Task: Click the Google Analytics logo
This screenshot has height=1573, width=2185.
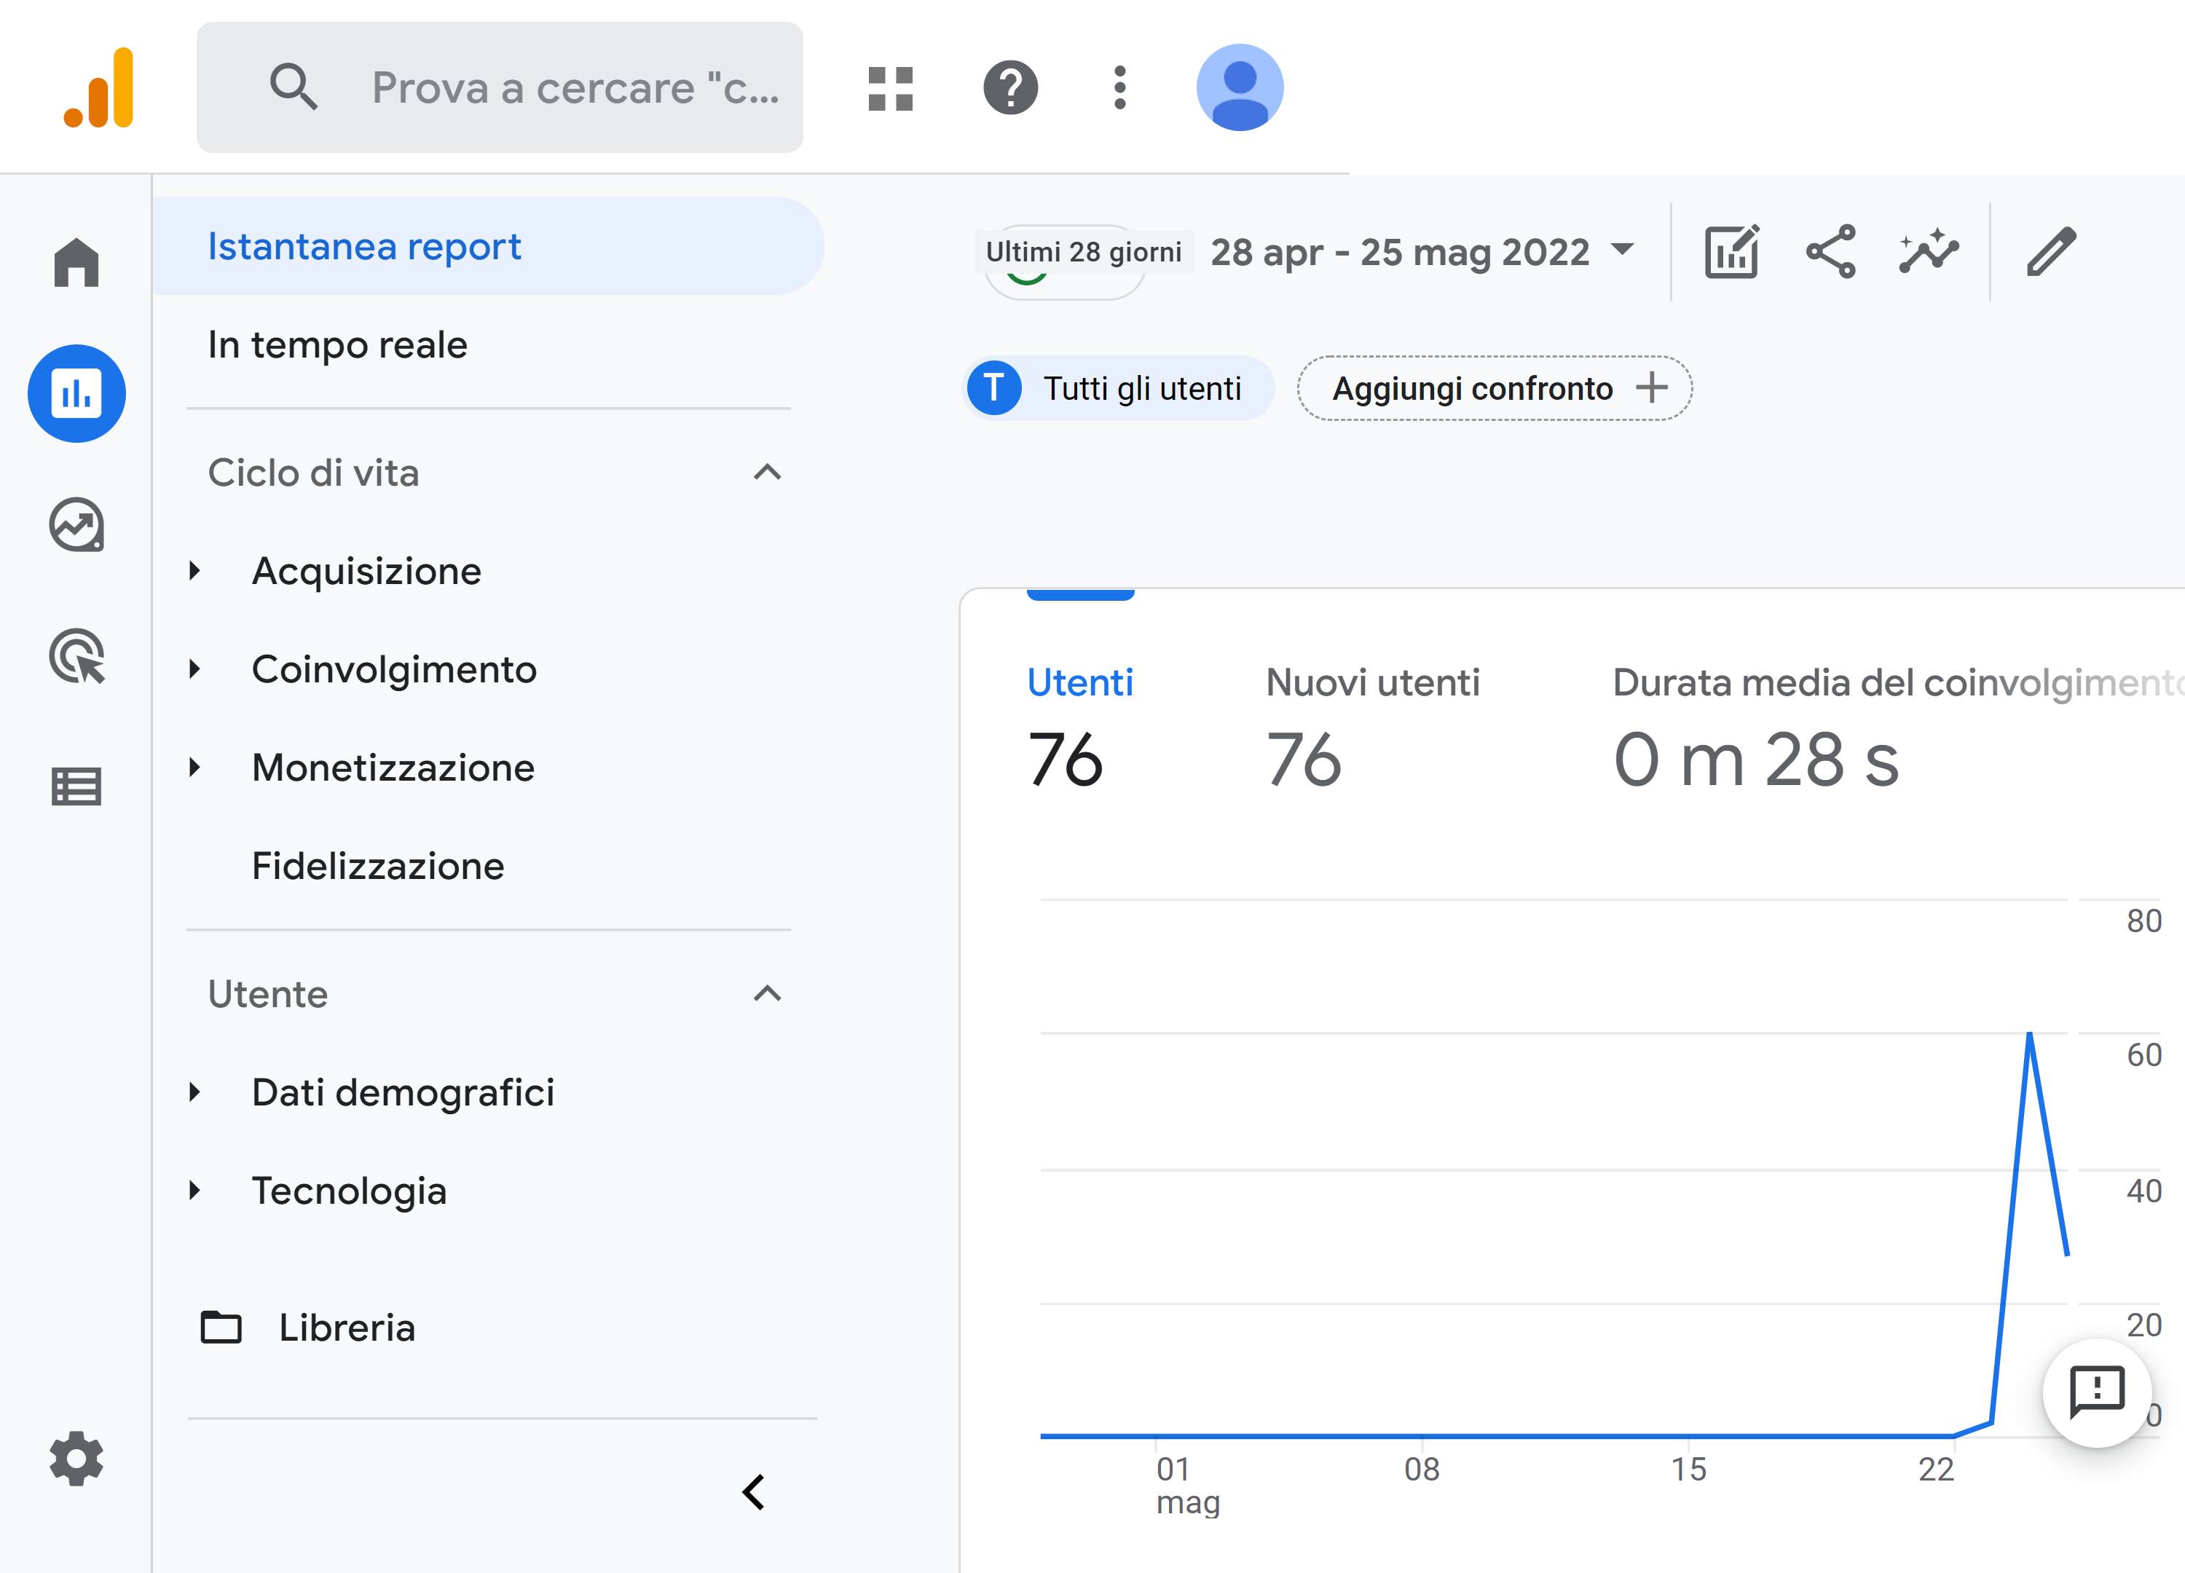Action: [x=98, y=87]
